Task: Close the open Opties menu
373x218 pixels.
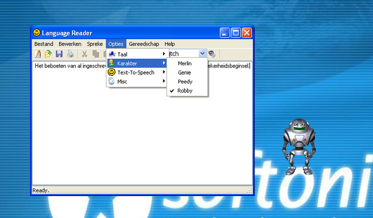Action: (x=116, y=44)
